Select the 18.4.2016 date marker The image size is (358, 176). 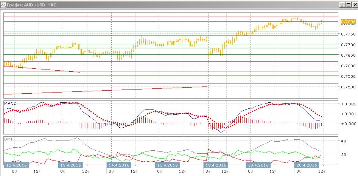(x=216, y=165)
